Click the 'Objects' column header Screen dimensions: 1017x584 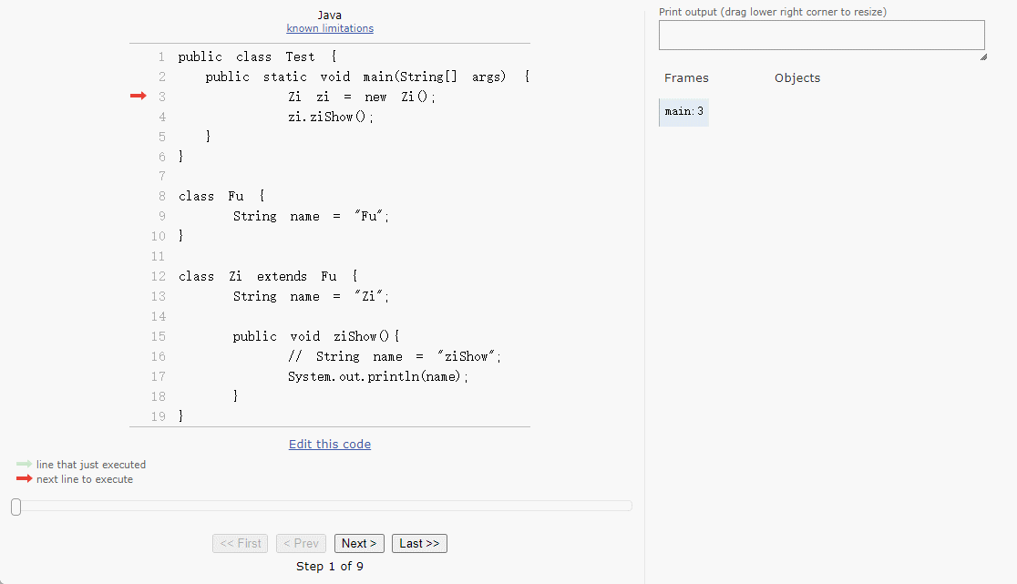click(797, 78)
